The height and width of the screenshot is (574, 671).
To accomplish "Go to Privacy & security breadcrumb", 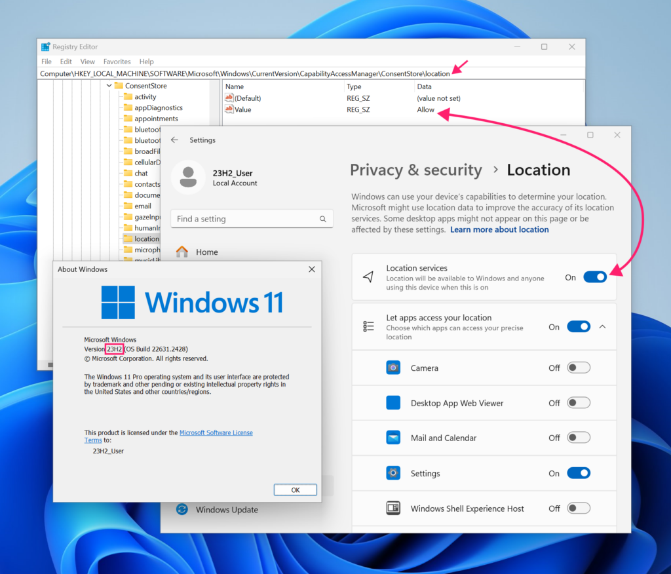I will 416,170.
